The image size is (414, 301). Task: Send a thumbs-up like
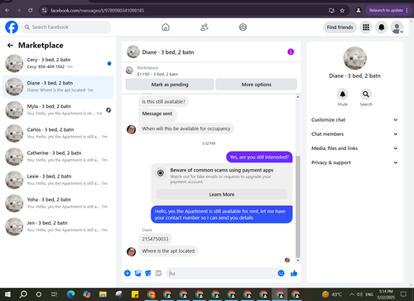(294, 274)
